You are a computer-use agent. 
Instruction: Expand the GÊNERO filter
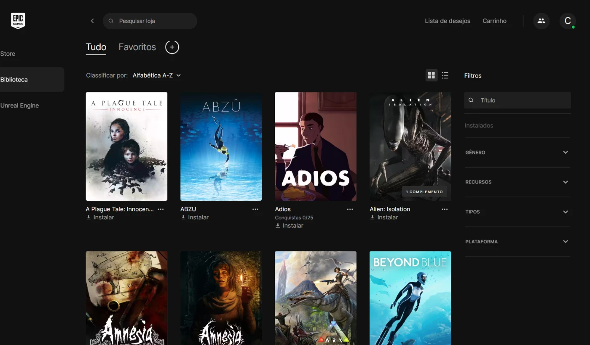tap(517, 152)
